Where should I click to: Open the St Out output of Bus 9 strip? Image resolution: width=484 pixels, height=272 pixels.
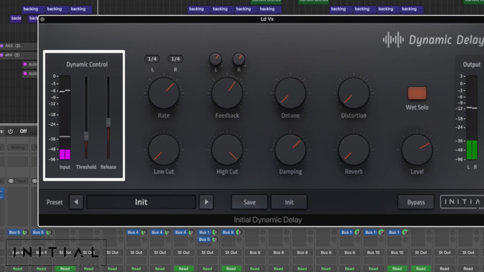click(x=231, y=252)
